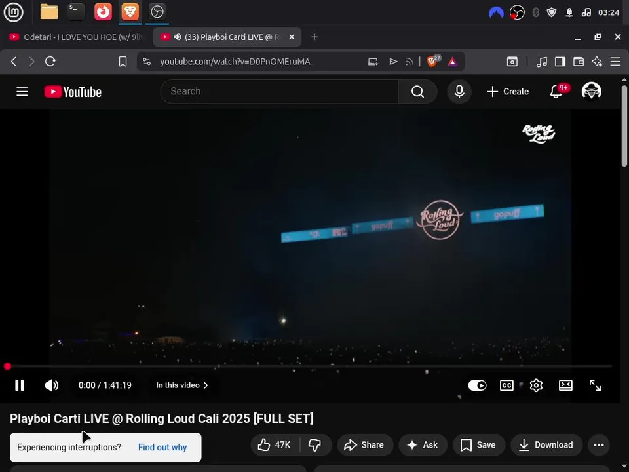Open Brave Wallet icon
The height and width of the screenshot is (472, 629).
(579, 62)
